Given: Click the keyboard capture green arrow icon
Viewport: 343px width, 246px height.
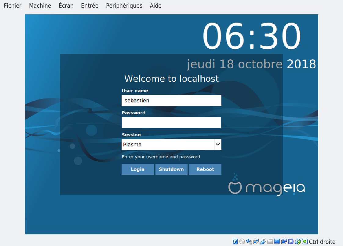Looking at the screenshot, I should (305, 241).
